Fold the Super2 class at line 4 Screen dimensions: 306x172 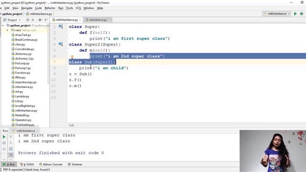67,44
